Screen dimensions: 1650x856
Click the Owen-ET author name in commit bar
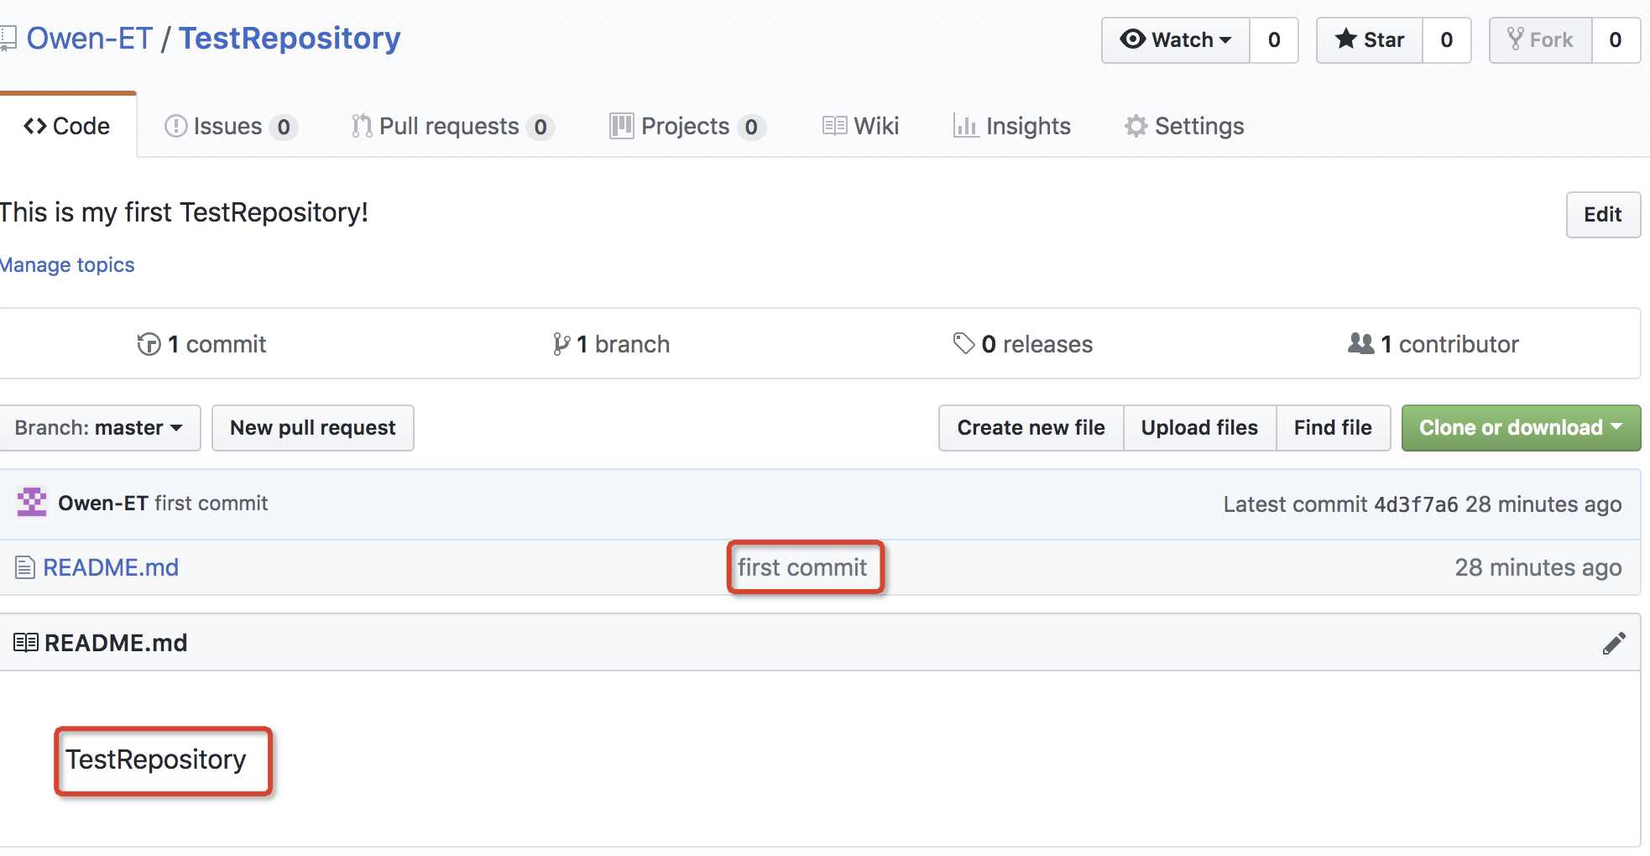tap(103, 504)
